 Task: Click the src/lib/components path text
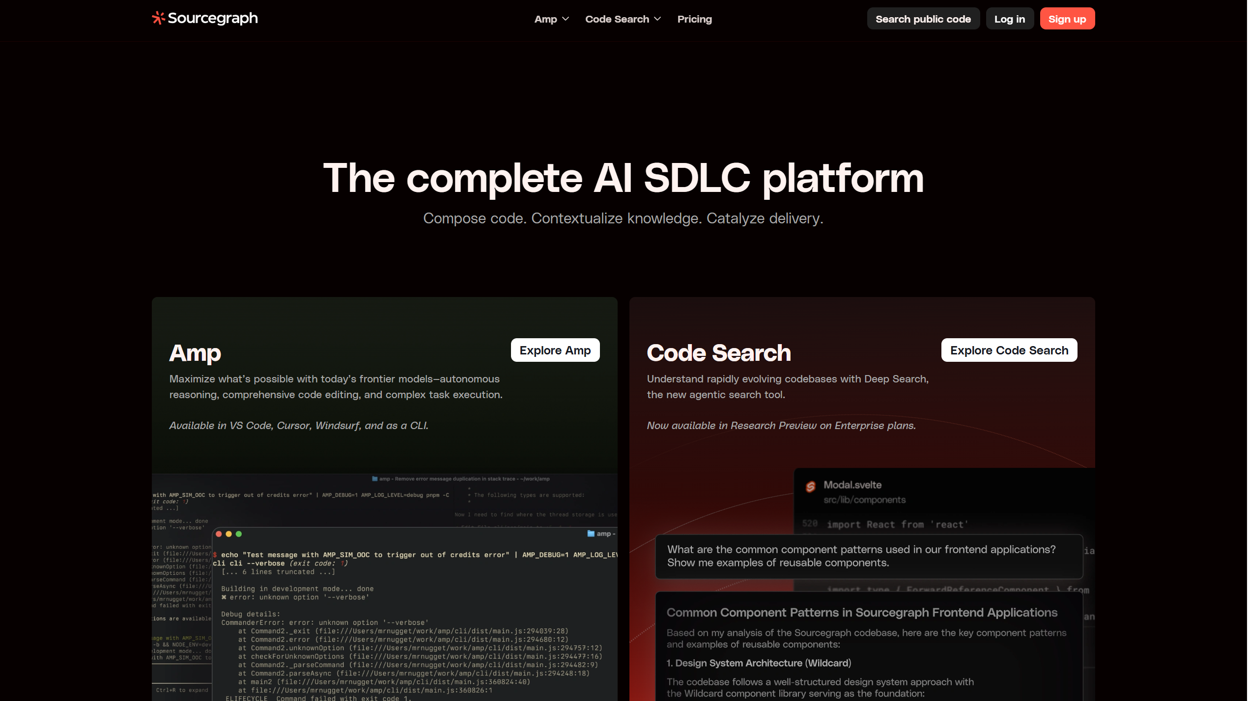pyautogui.click(x=864, y=500)
